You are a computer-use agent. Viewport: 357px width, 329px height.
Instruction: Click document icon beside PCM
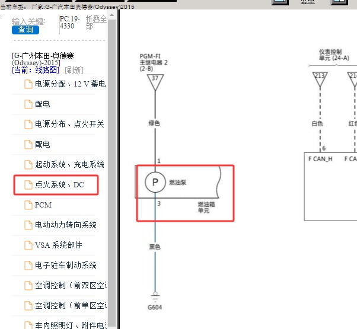pos(28,205)
